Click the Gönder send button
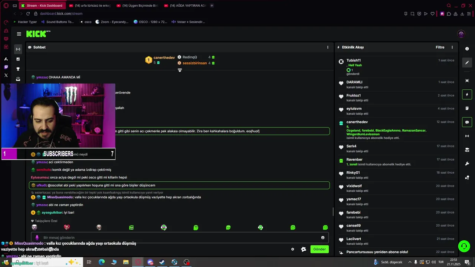 click(319, 249)
